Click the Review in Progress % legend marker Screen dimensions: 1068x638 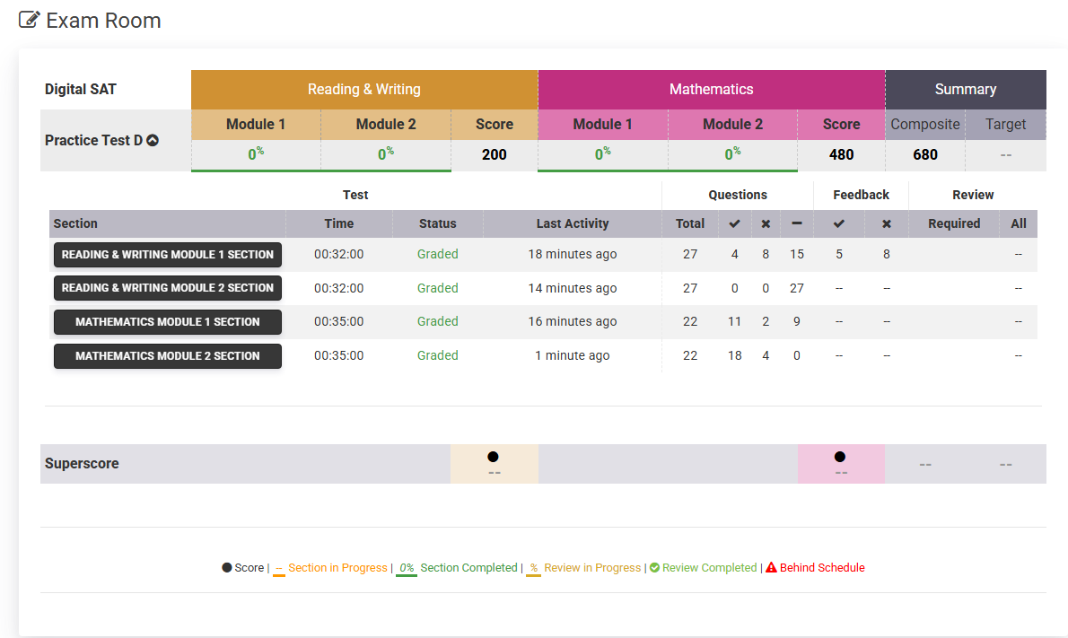533,569
